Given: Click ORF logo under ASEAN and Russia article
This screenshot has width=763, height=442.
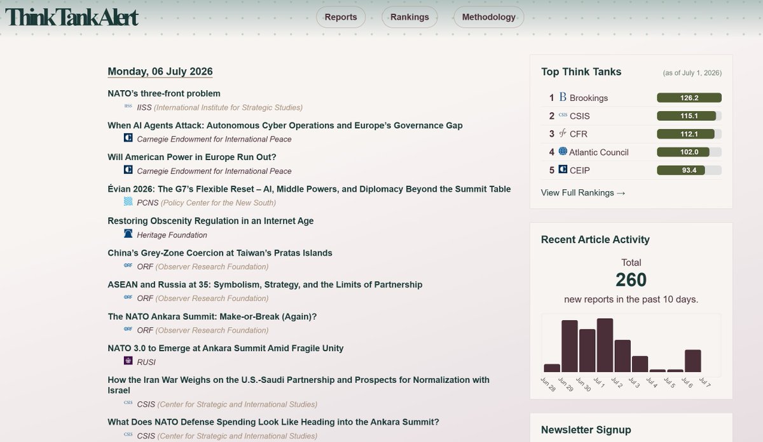Looking at the screenshot, I should point(128,298).
